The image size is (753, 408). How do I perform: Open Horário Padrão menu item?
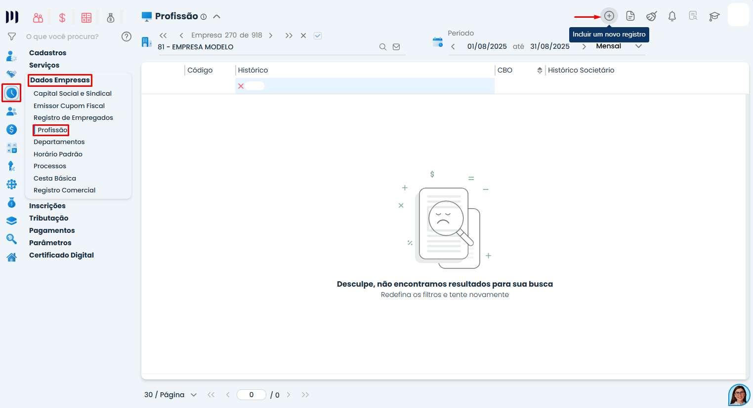coord(58,154)
